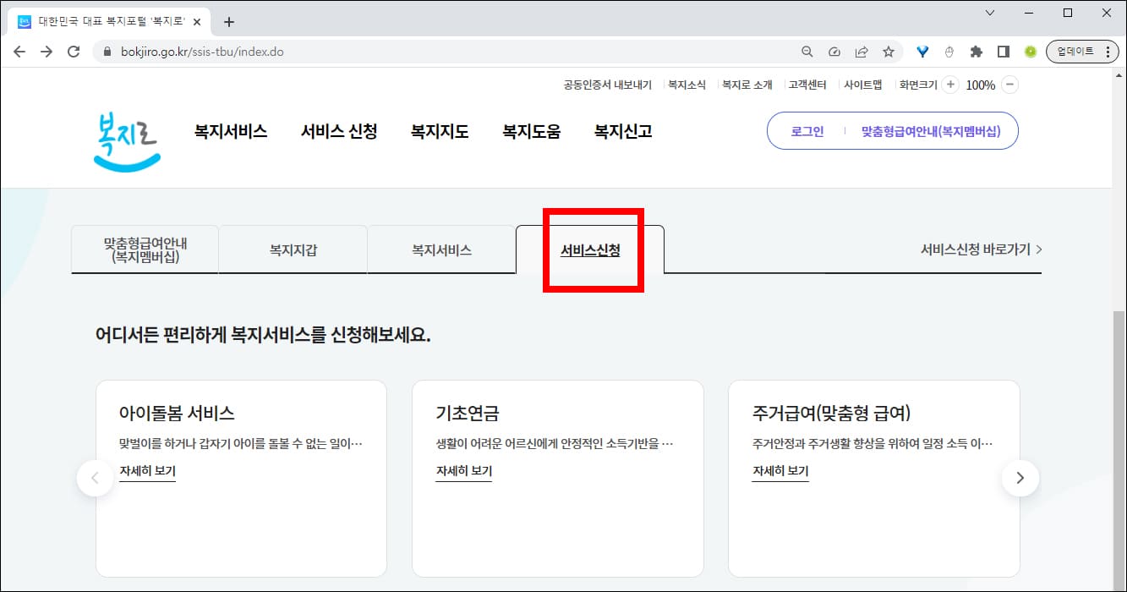
Task: Switch to the 복지지갑 tab
Action: [293, 249]
